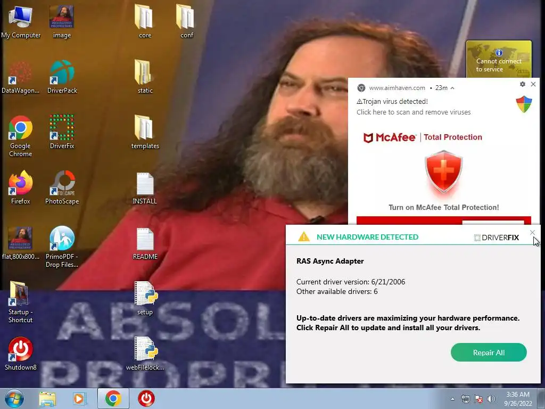Click the Repair All button
The image size is (545, 409).
(489, 353)
